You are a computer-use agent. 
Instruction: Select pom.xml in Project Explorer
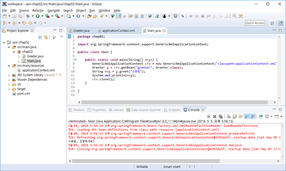click(x=24, y=93)
